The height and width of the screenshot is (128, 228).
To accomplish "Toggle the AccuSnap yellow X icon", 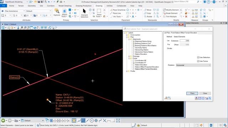I will [x=74, y=121].
